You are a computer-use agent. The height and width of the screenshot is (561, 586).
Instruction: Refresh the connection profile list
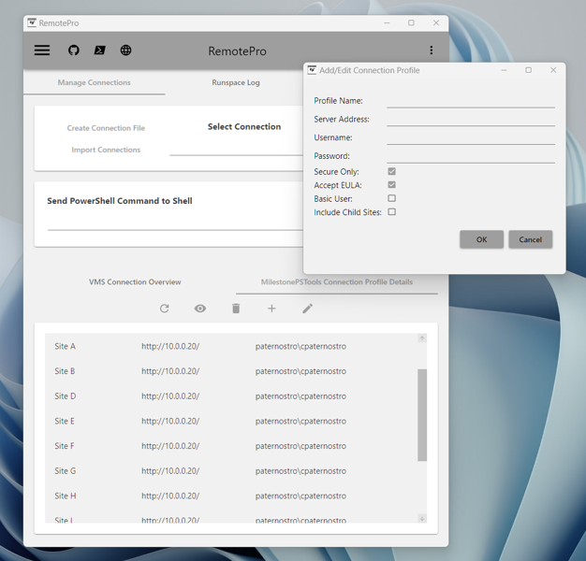165,309
